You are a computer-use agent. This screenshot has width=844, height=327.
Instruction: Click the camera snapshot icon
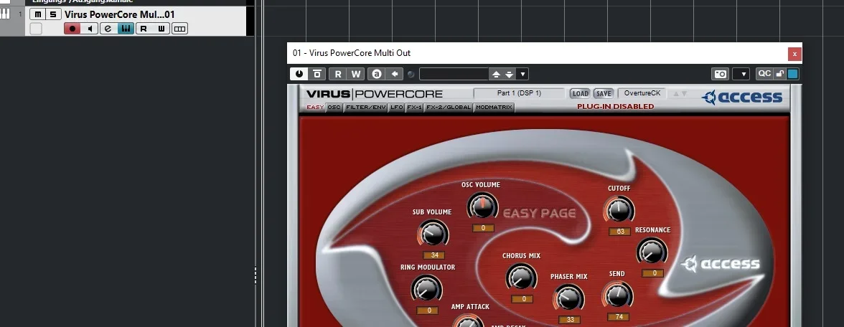(721, 74)
